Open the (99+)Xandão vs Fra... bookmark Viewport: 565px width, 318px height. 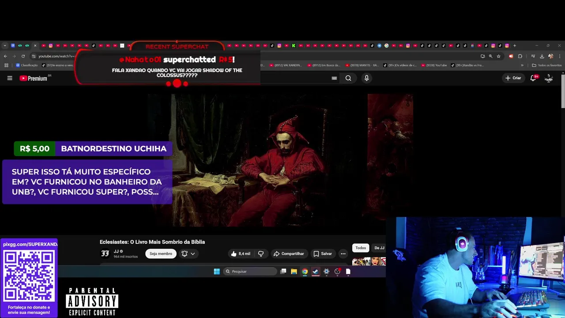(x=467, y=65)
